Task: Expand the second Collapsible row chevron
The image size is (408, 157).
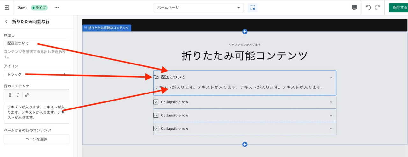Action: coord(331,115)
